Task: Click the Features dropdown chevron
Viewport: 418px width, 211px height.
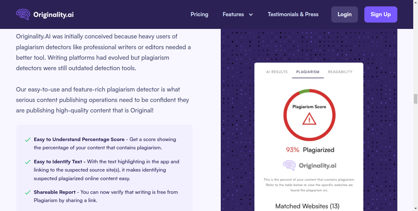Action: pos(251,15)
